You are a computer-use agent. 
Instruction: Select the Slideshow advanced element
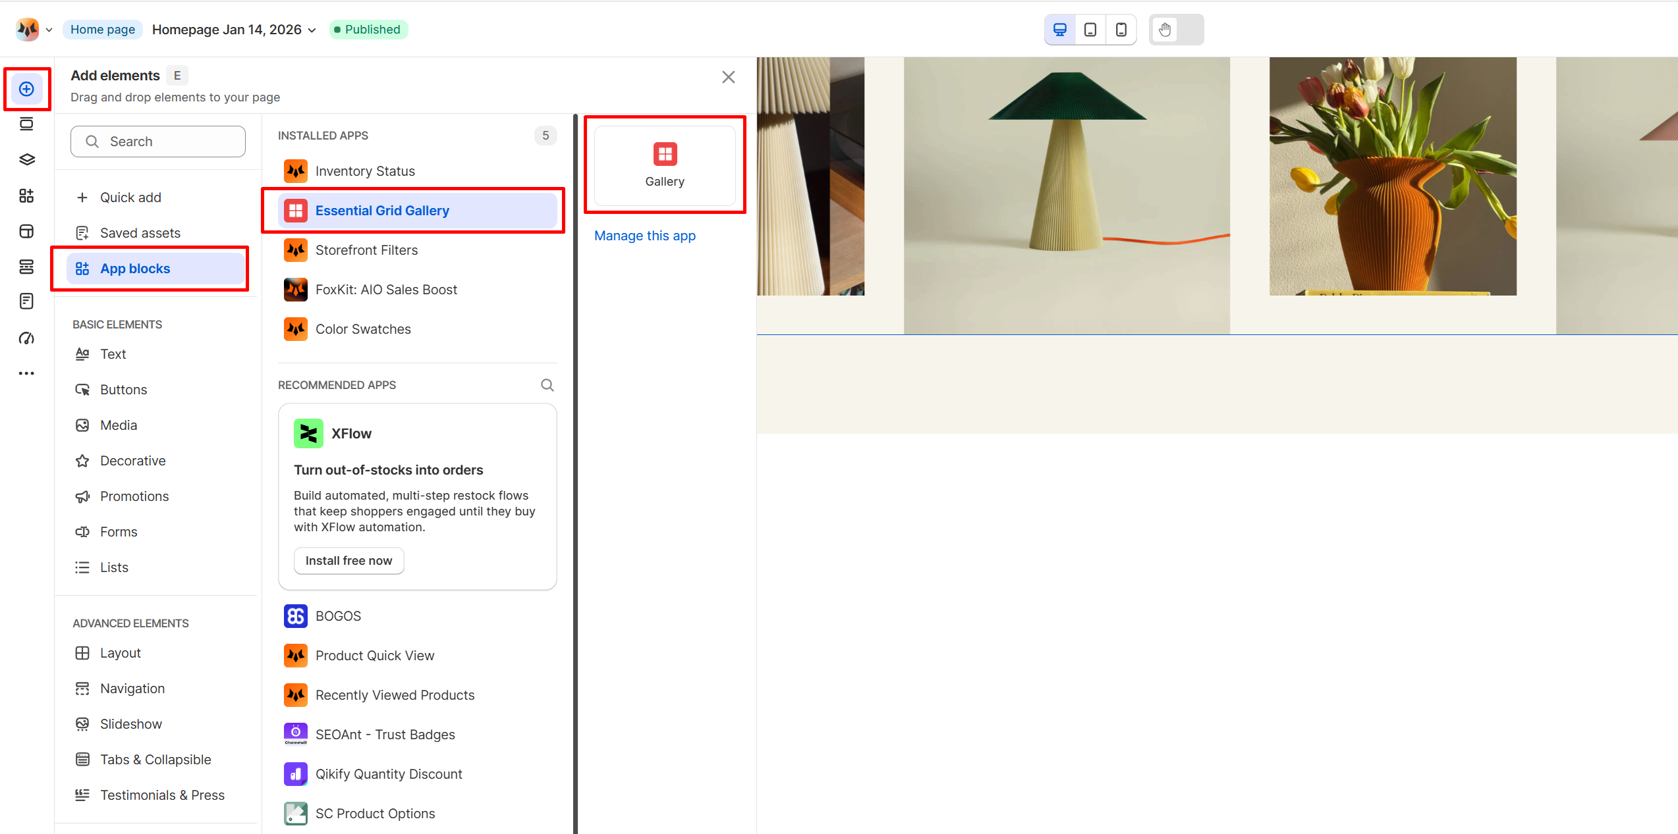(130, 724)
